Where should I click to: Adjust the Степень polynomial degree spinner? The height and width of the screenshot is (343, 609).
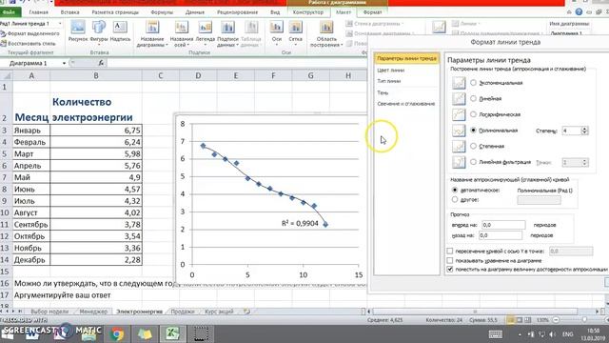(x=584, y=131)
